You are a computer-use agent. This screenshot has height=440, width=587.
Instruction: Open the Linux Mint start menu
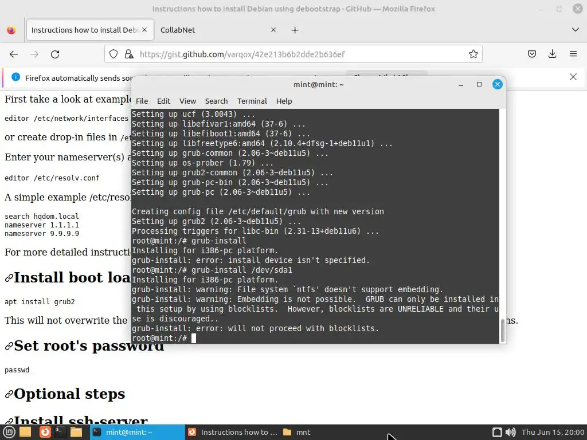point(9,432)
